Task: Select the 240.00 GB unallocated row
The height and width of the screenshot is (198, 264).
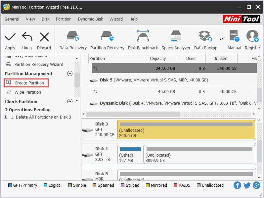Action: (x=174, y=68)
